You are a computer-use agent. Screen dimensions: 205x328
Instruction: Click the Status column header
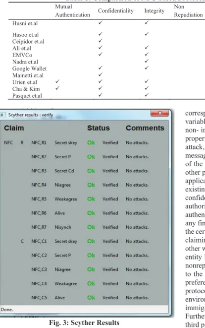pos(99,128)
